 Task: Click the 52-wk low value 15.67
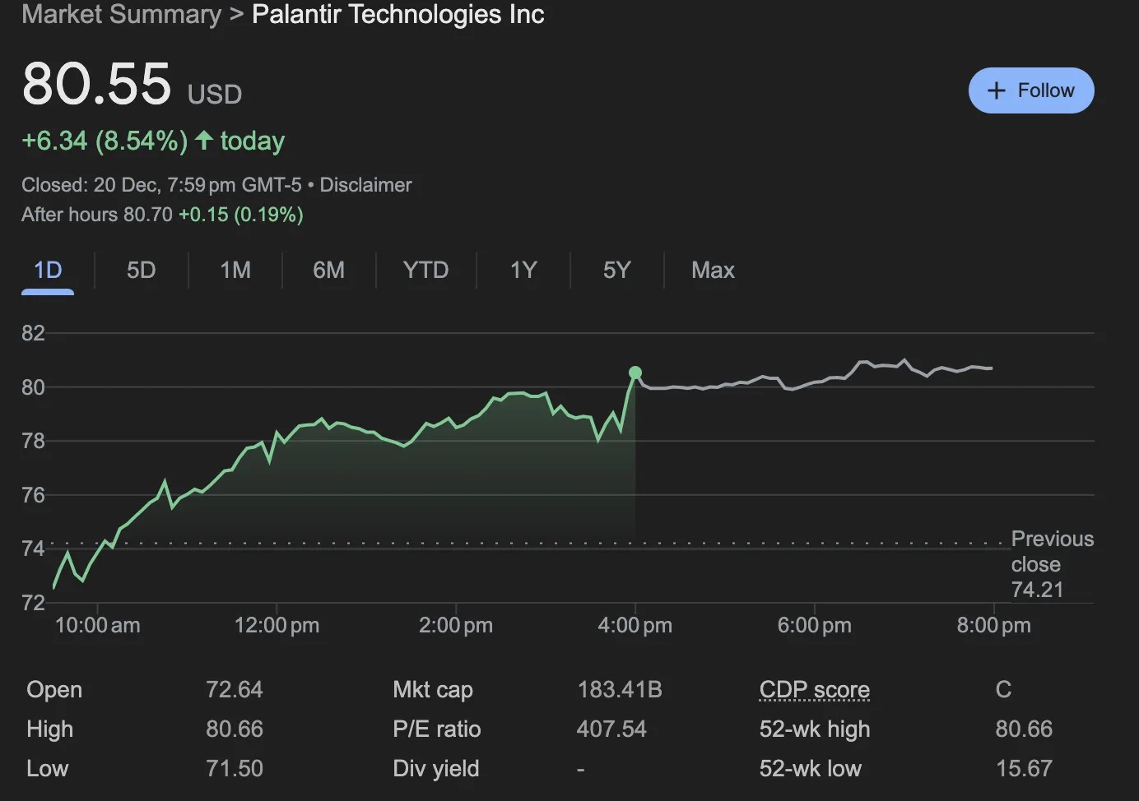coord(1024,769)
